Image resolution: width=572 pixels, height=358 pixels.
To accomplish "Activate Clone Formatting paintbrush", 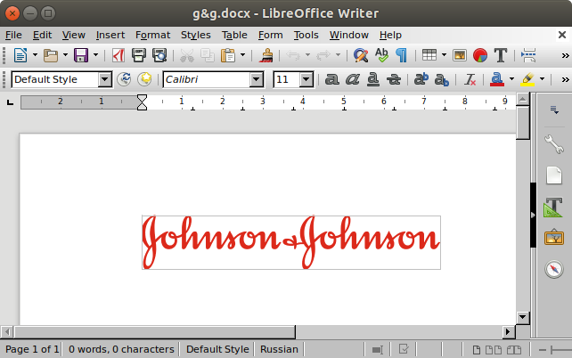I will (266, 55).
